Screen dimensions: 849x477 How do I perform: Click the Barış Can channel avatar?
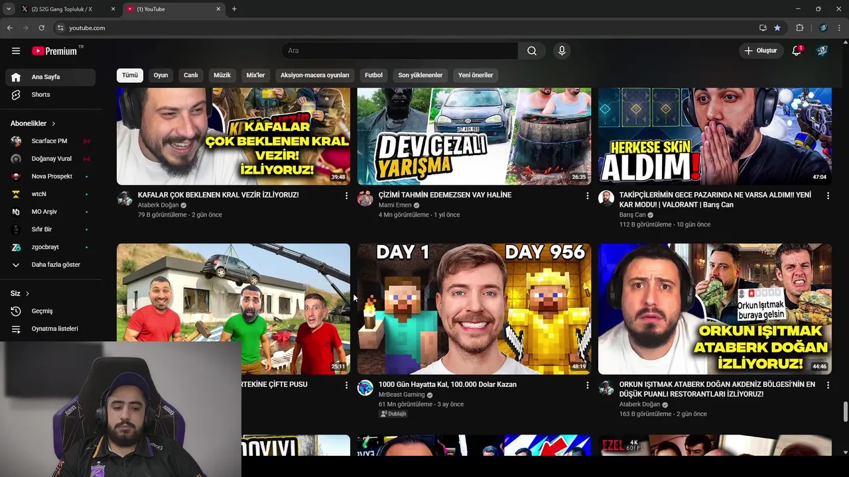tap(606, 198)
